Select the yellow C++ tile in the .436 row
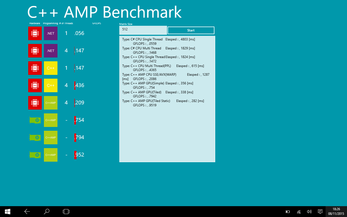This screenshot has height=217, width=347. tap(51, 85)
